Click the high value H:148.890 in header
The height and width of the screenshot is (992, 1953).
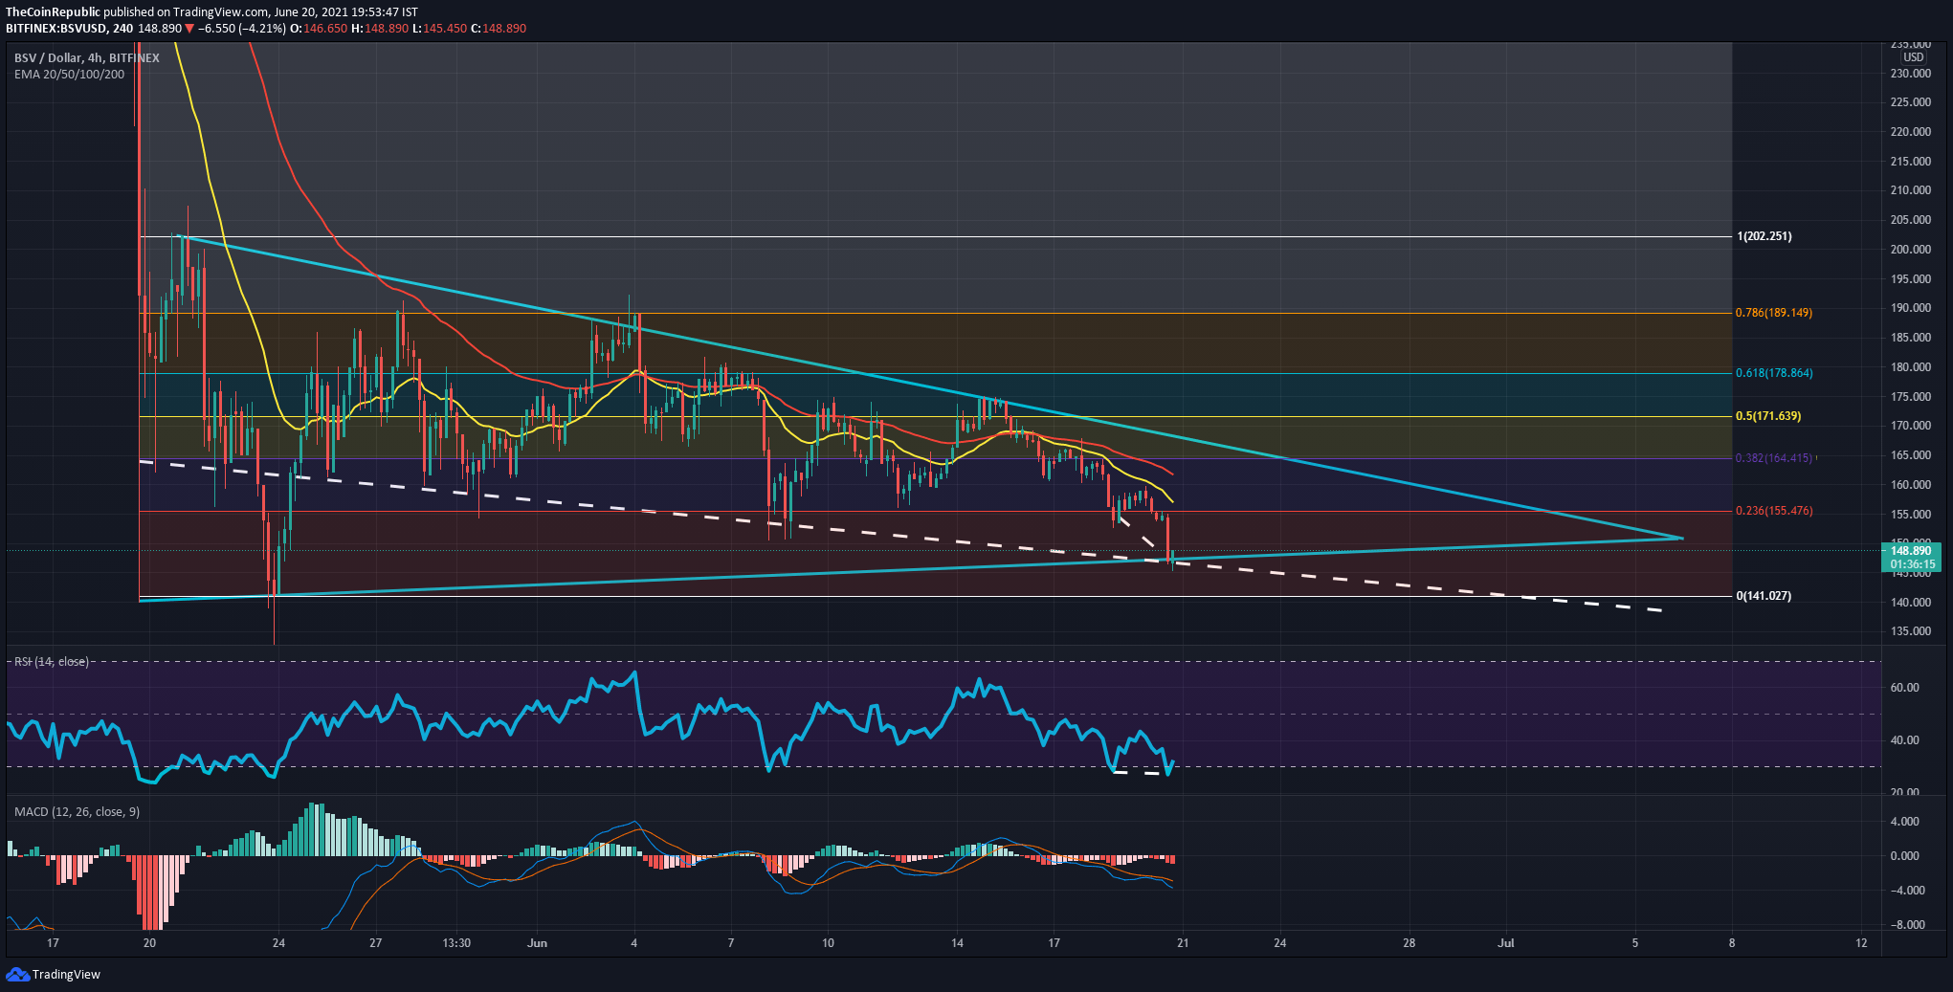(380, 29)
